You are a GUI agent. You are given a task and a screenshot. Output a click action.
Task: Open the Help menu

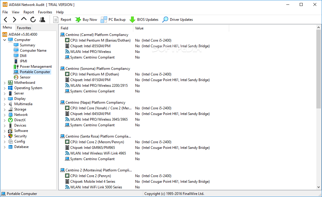60,12
